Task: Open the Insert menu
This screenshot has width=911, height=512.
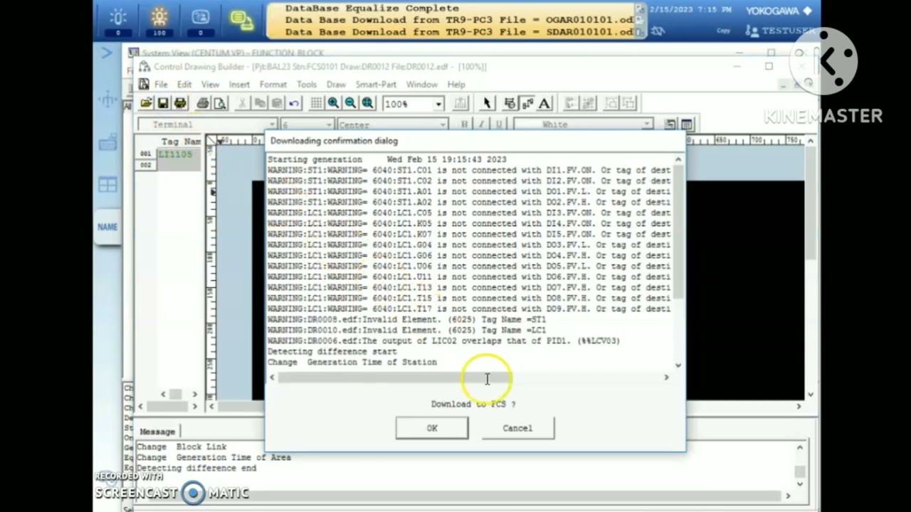Action: pyautogui.click(x=239, y=85)
